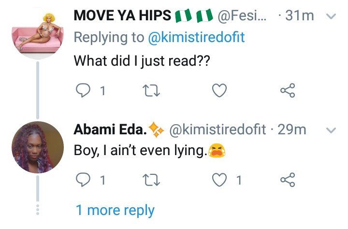The image size is (348, 229).
Task: Expand '1 more reply' in thread
Action: (115, 210)
